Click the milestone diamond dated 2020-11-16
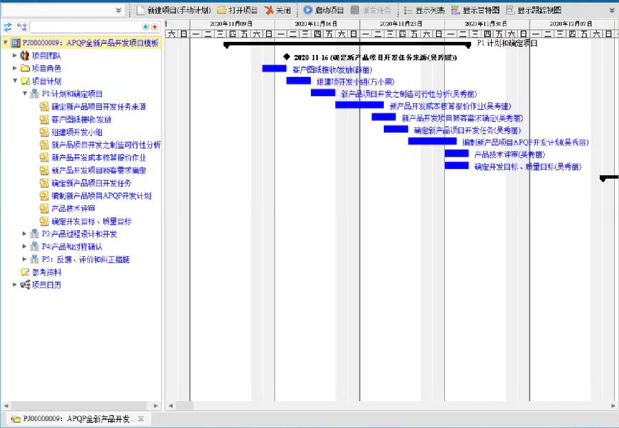The height and width of the screenshot is (428, 619). click(287, 57)
